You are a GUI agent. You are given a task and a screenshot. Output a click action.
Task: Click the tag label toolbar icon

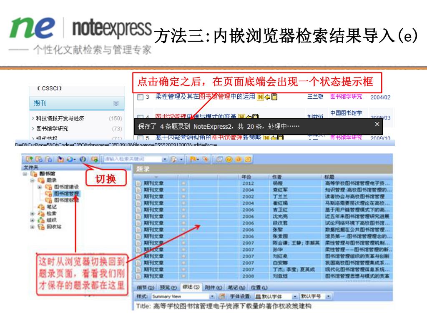click(206, 159)
